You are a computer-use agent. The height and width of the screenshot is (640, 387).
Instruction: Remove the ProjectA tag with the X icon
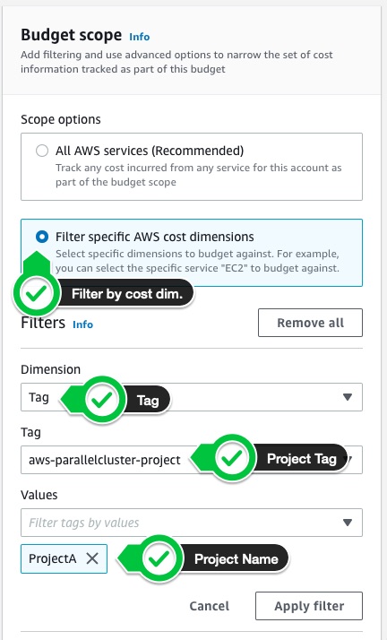[x=92, y=558]
